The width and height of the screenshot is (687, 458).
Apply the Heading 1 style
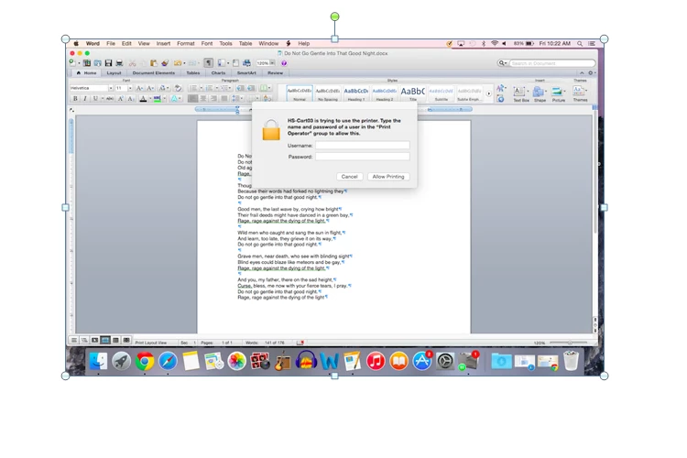coord(355,93)
